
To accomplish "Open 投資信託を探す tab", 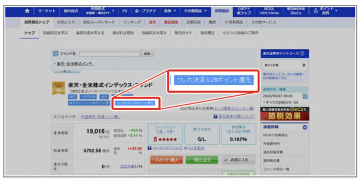I will click(154, 33).
